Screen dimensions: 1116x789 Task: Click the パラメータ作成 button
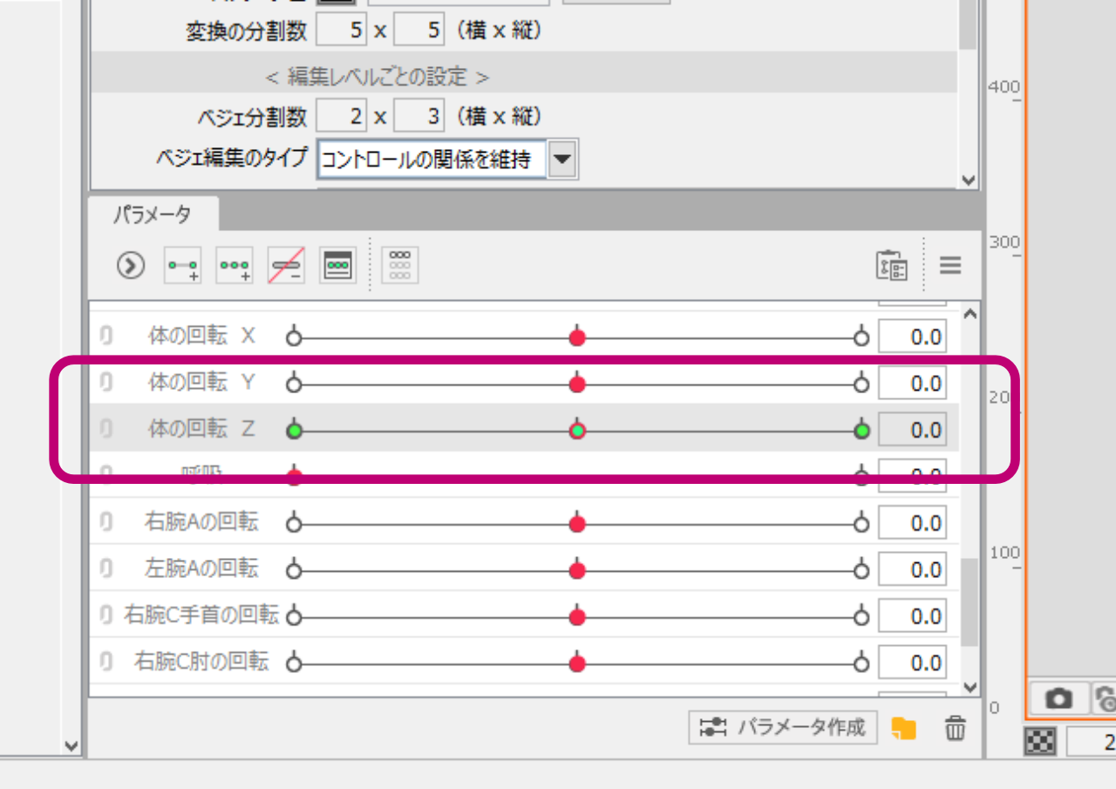pyautogui.click(x=782, y=727)
